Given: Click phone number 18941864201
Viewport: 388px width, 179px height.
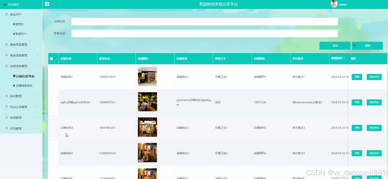Looking at the screenshot, I should point(107,128).
